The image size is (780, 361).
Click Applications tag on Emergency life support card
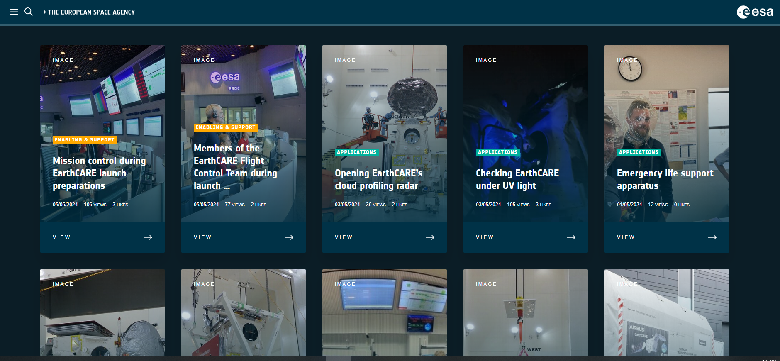(x=639, y=152)
